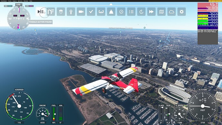The width and height of the screenshot is (222, 125).
Task: Click the engine RPM gauge
Action: (42, 114)
